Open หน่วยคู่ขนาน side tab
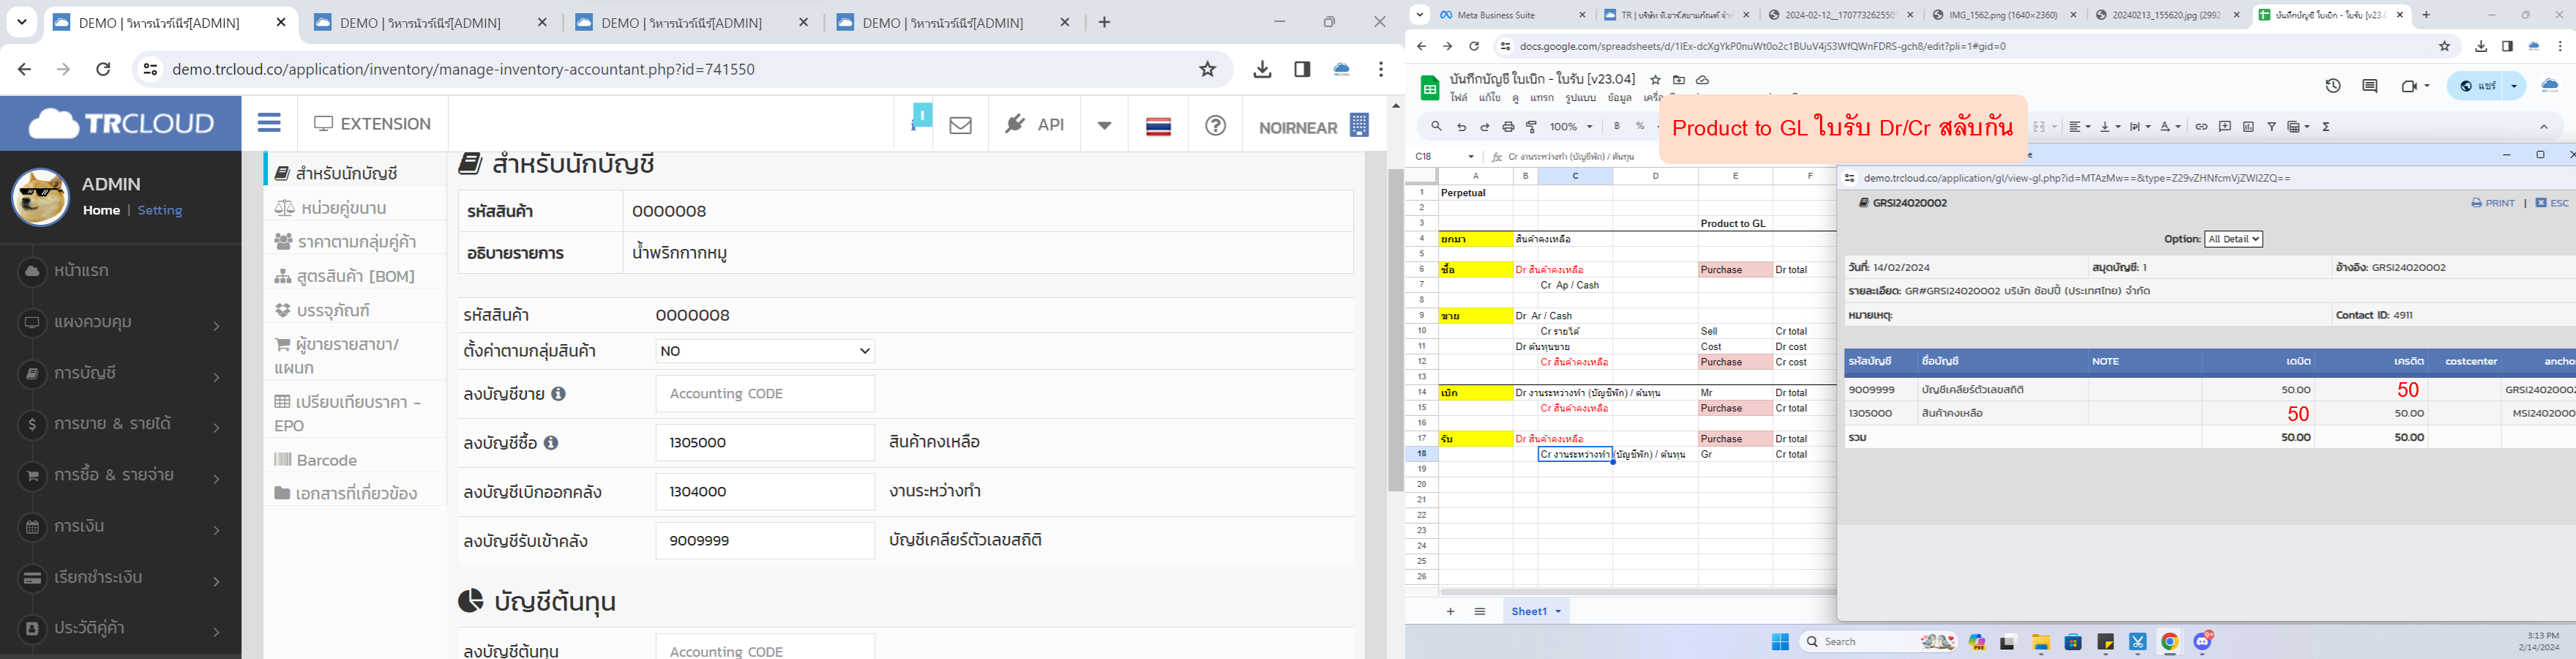This screenshot has height=659, width=2576. coord(331,207)
